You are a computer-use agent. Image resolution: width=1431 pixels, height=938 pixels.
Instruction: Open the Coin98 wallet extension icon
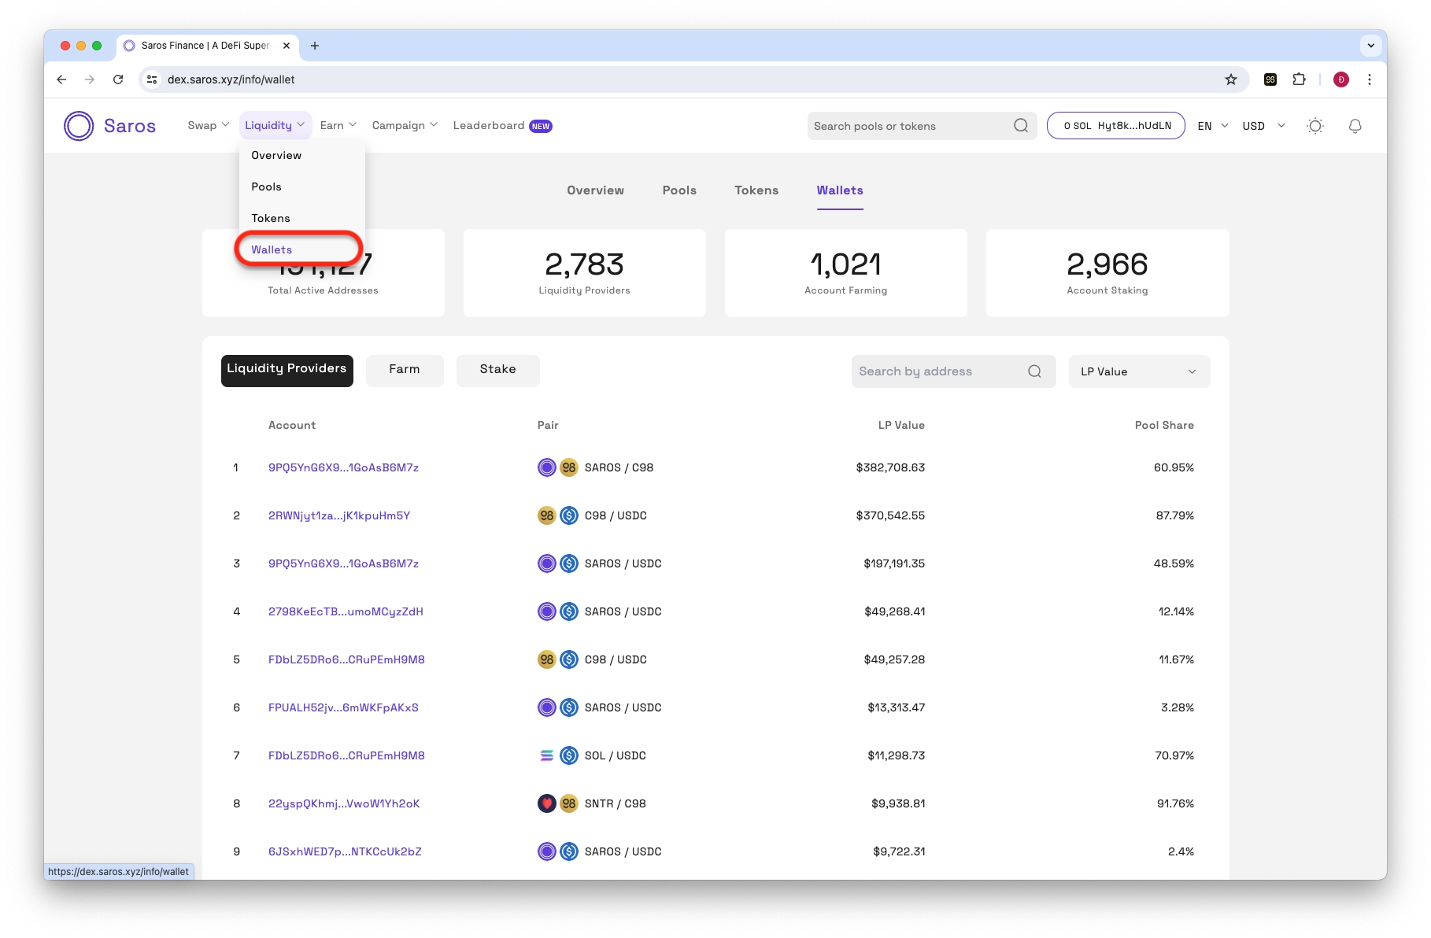1270,79
